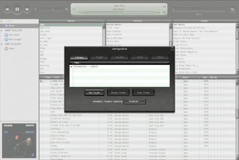This screenshot has height=160, width=239.
Task: Click the New folder button
Action: [x=94, y=93]
